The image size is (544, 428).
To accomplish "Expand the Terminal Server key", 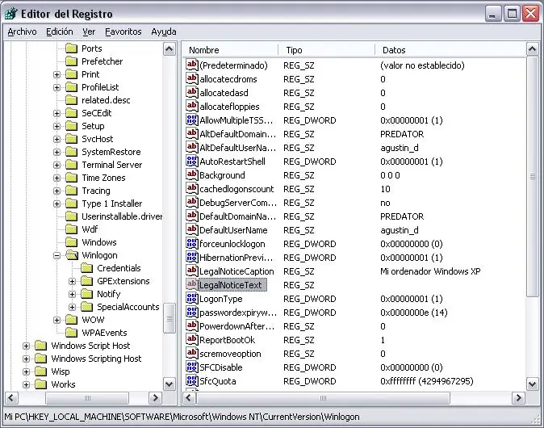I will pos(56,166).
